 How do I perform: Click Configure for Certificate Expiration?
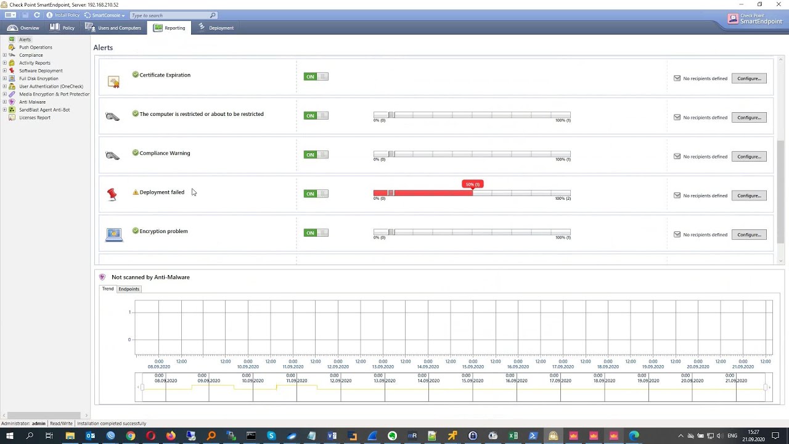pyautogui.click(x=749, y=78)
